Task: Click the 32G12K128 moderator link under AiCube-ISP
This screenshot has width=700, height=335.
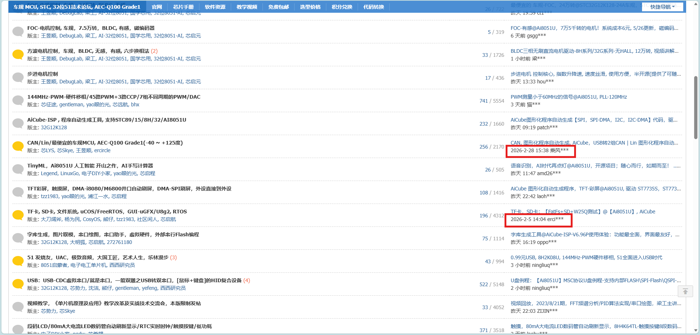Action: pyautogui.click(x=54, y=127)
